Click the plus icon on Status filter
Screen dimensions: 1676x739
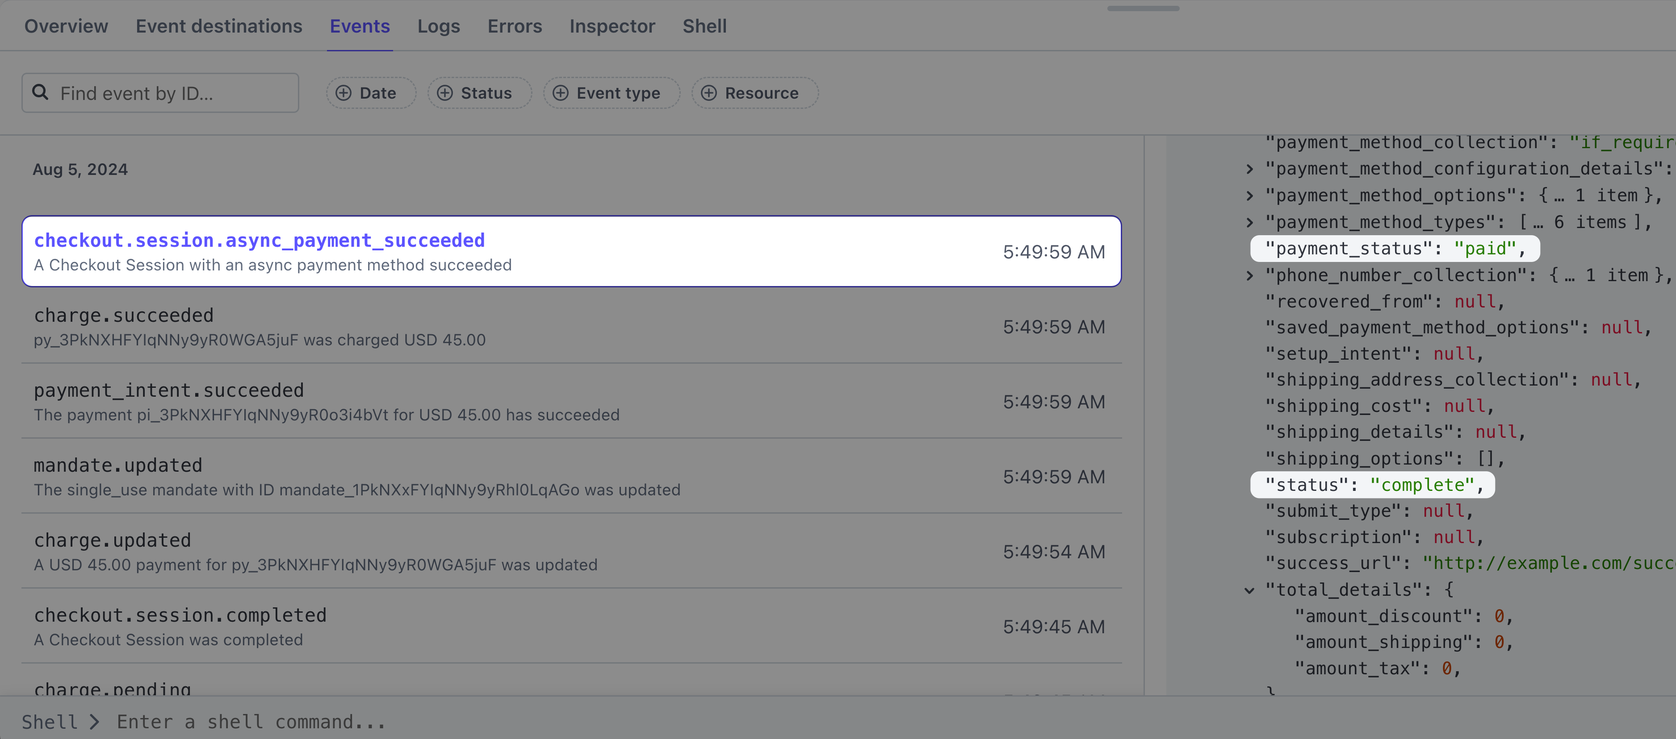tap(444, 93)
